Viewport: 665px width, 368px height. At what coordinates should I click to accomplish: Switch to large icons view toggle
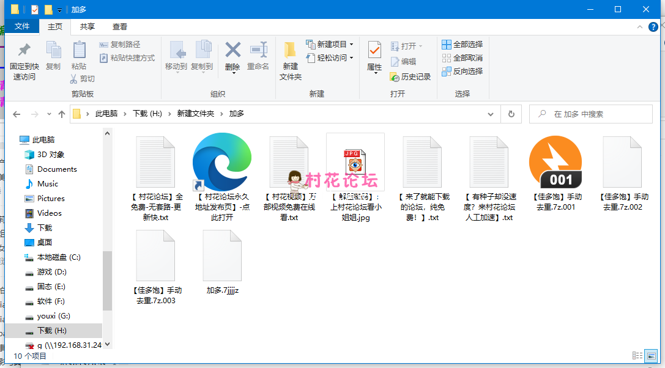tap(652, 356)
